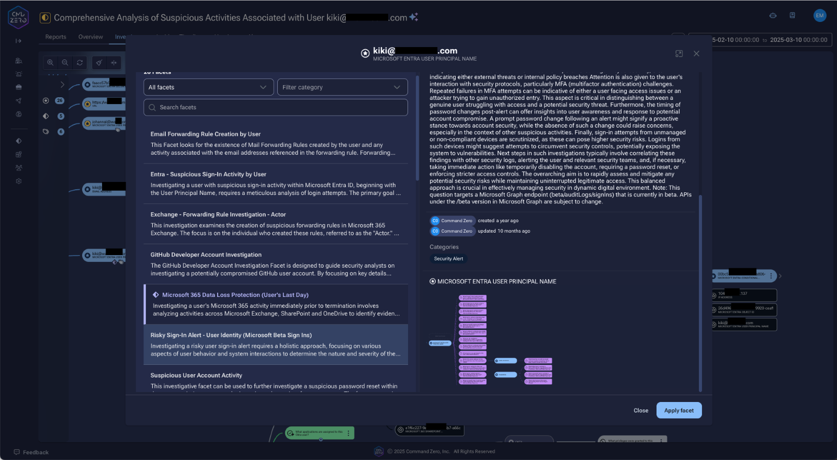
Task: Open the facets diamond icon in the sidebar
Action: pyautogui.click(x=19, y=141)
